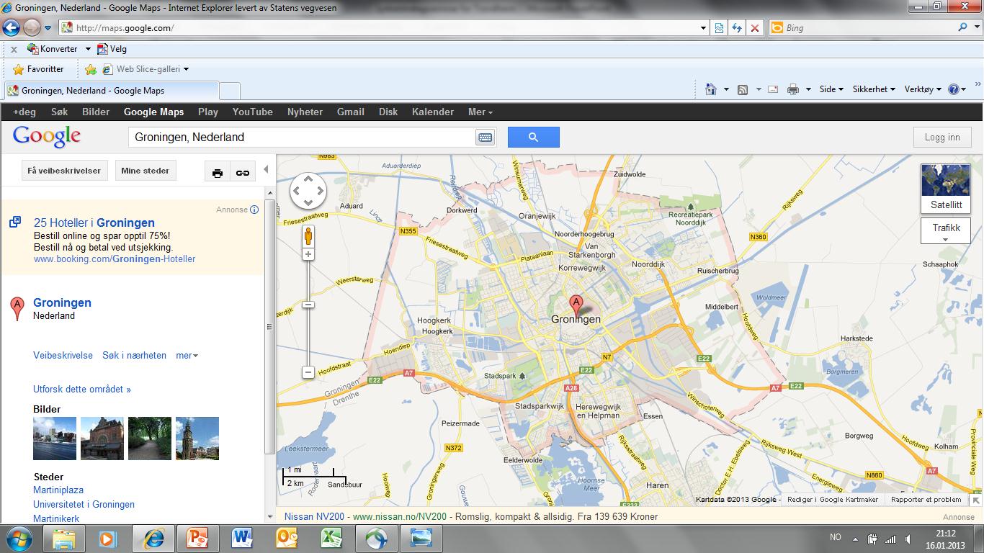Click the Windows Start button

(17, 538)
